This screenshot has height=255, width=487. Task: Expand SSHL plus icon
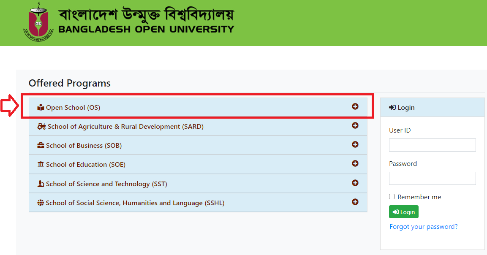click(x=355, y=202)
